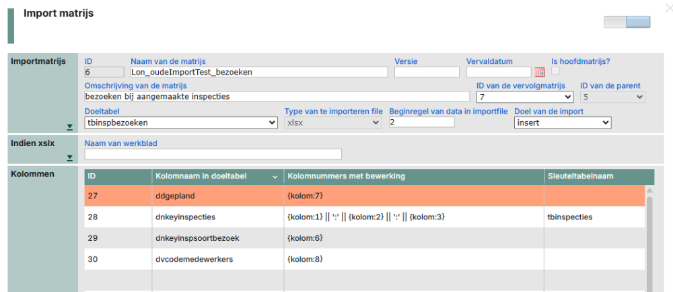The width and height of the screenshot is (673, 292).
Task: Open the Doeltabel dropdown
Action: click(x=181, y=122)
